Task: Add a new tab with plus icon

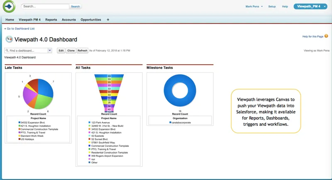Action: click(x=108, y=19)
